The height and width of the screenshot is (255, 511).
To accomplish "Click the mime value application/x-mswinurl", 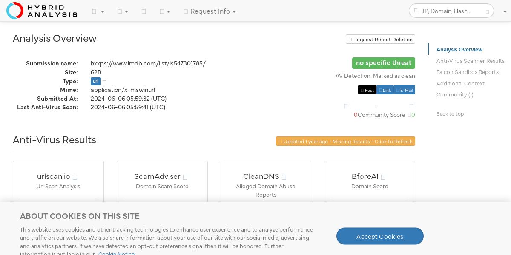I will tap(123, 90).
